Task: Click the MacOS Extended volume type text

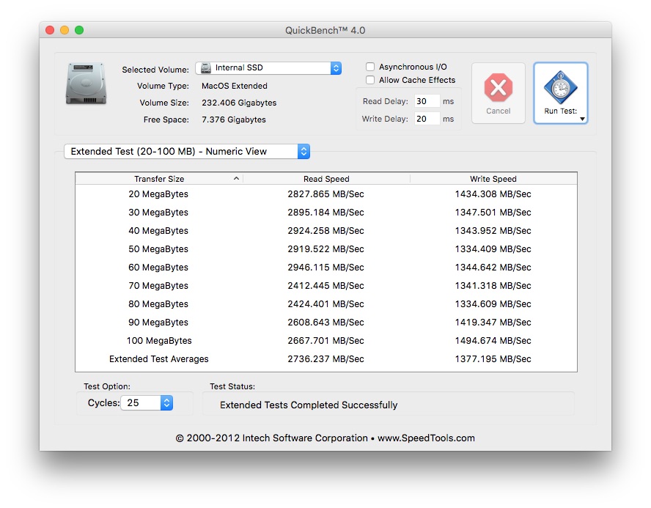Action: (235, 86)
